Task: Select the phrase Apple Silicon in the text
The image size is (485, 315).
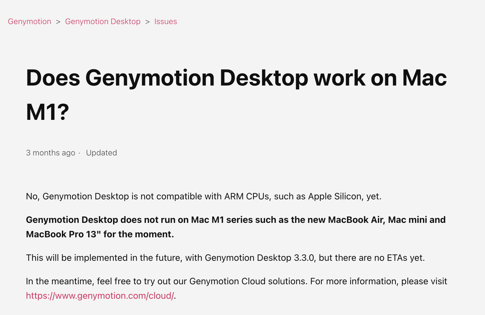Action: [334, 196]
